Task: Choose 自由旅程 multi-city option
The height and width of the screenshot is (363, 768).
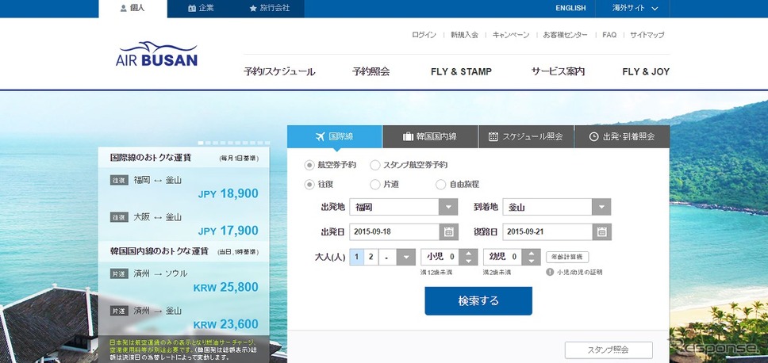Action: (x=441, y=185)
